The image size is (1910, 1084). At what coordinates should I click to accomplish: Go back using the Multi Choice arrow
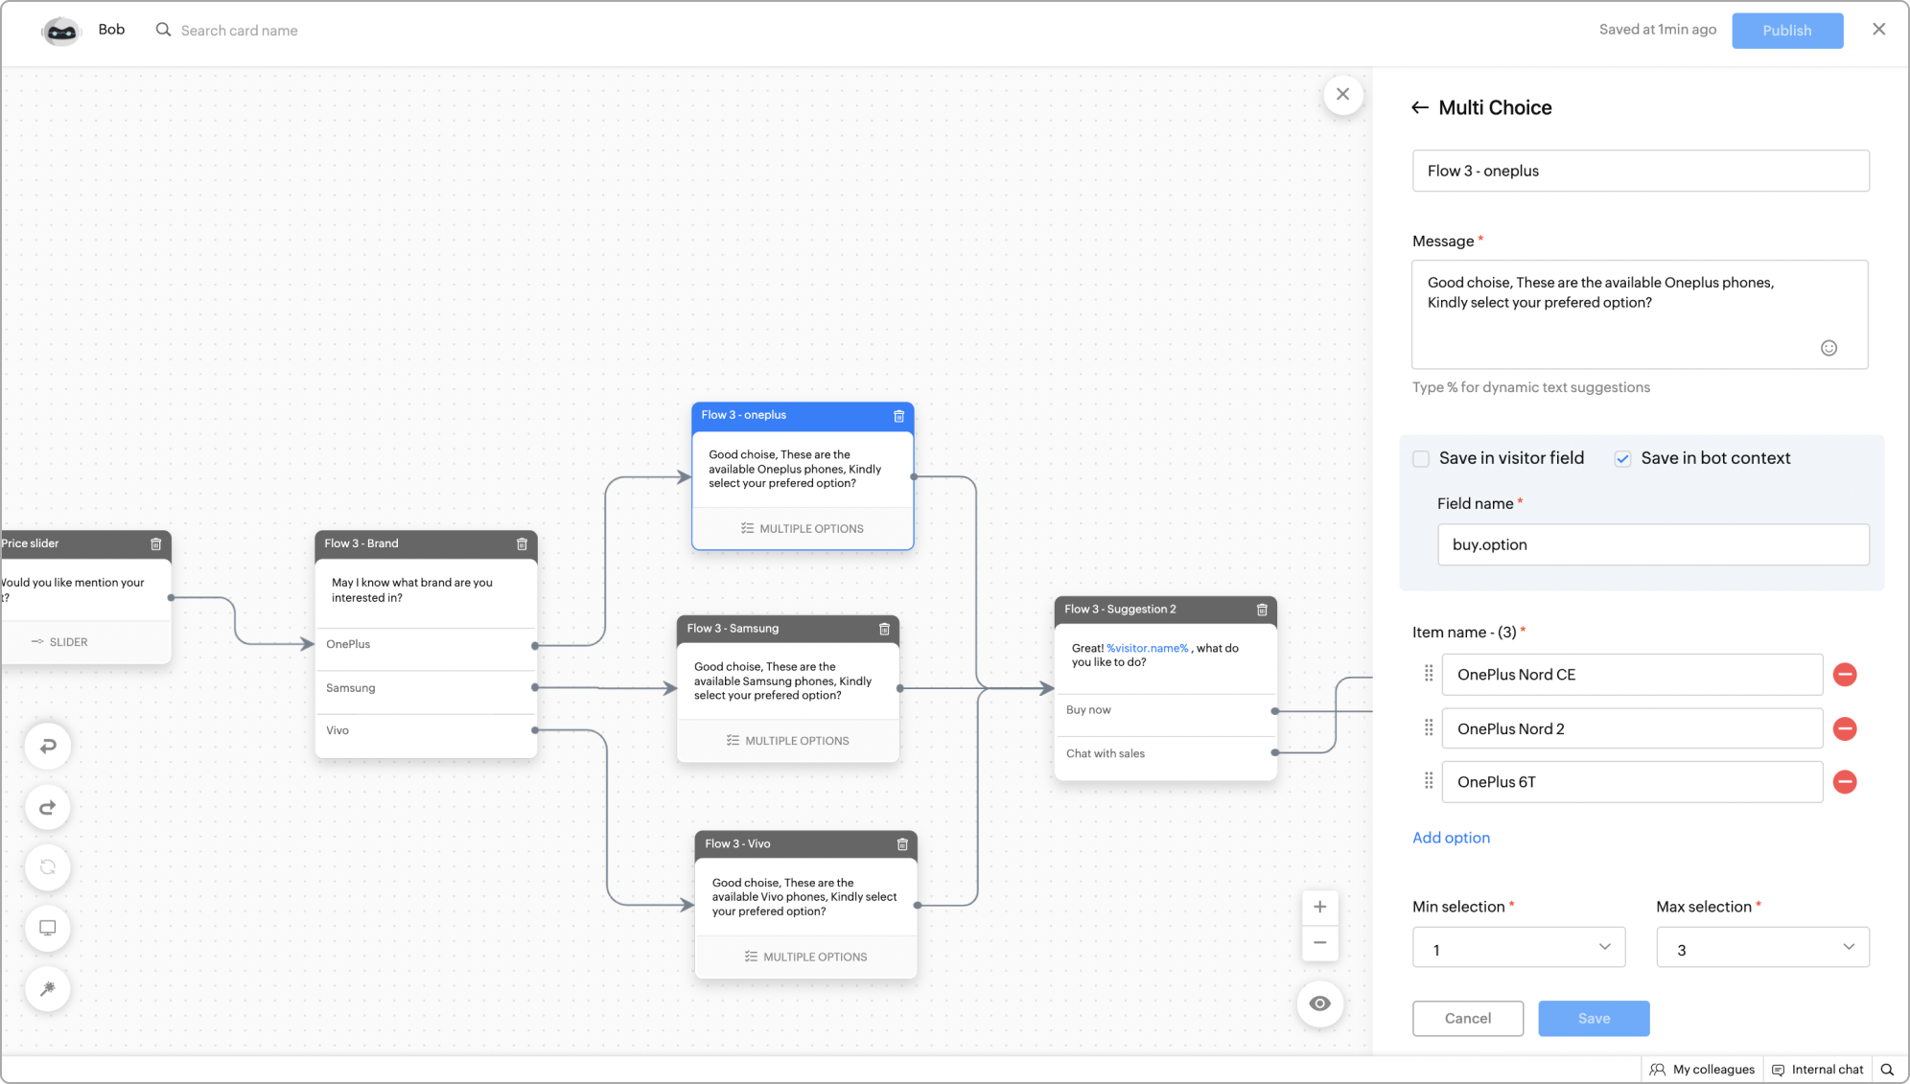point(1420,107)
